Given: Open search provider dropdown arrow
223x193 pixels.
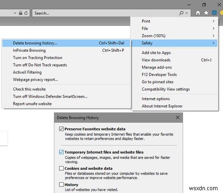Looking at the screenshot, I should [x=187, y=13].
